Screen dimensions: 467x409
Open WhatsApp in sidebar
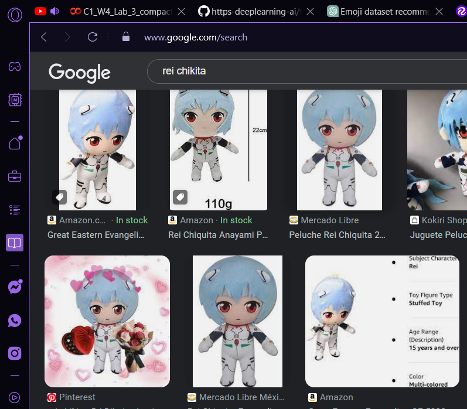click(x=15, y=320)
